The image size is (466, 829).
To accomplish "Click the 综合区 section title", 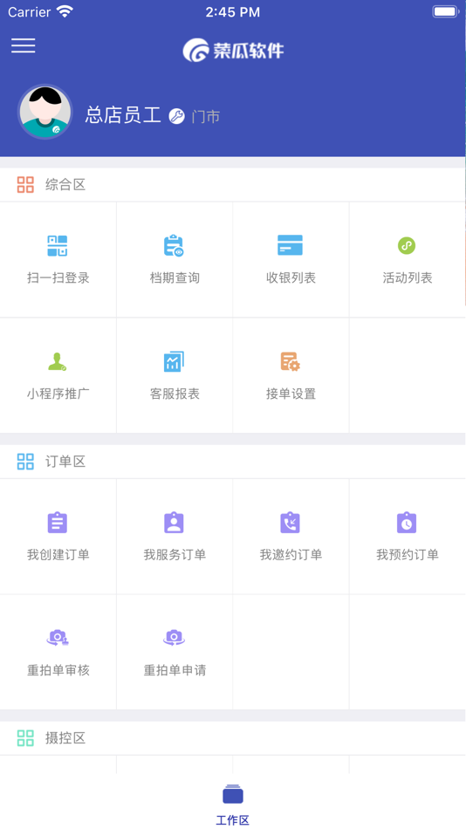I will 65,184.
